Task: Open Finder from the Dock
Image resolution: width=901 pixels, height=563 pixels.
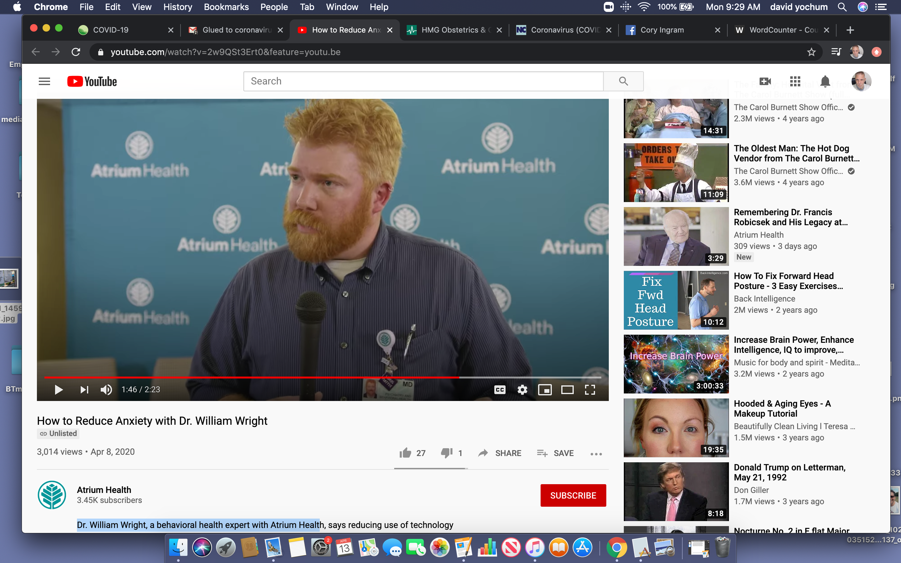Action: (178, 547)
